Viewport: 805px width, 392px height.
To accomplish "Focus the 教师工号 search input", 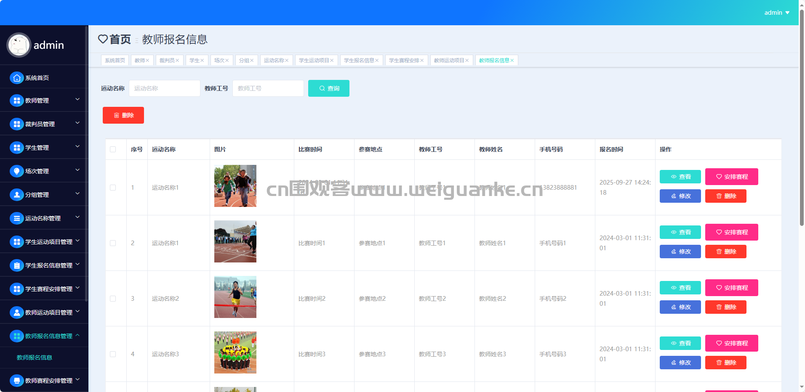I will coord(268,88).
